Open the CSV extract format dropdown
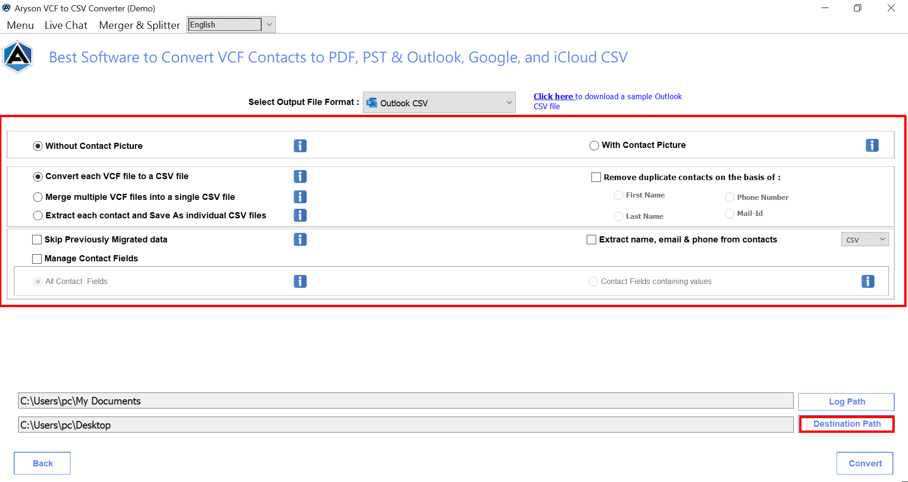This screenshot has width=908, height=482. click(865, 239)
